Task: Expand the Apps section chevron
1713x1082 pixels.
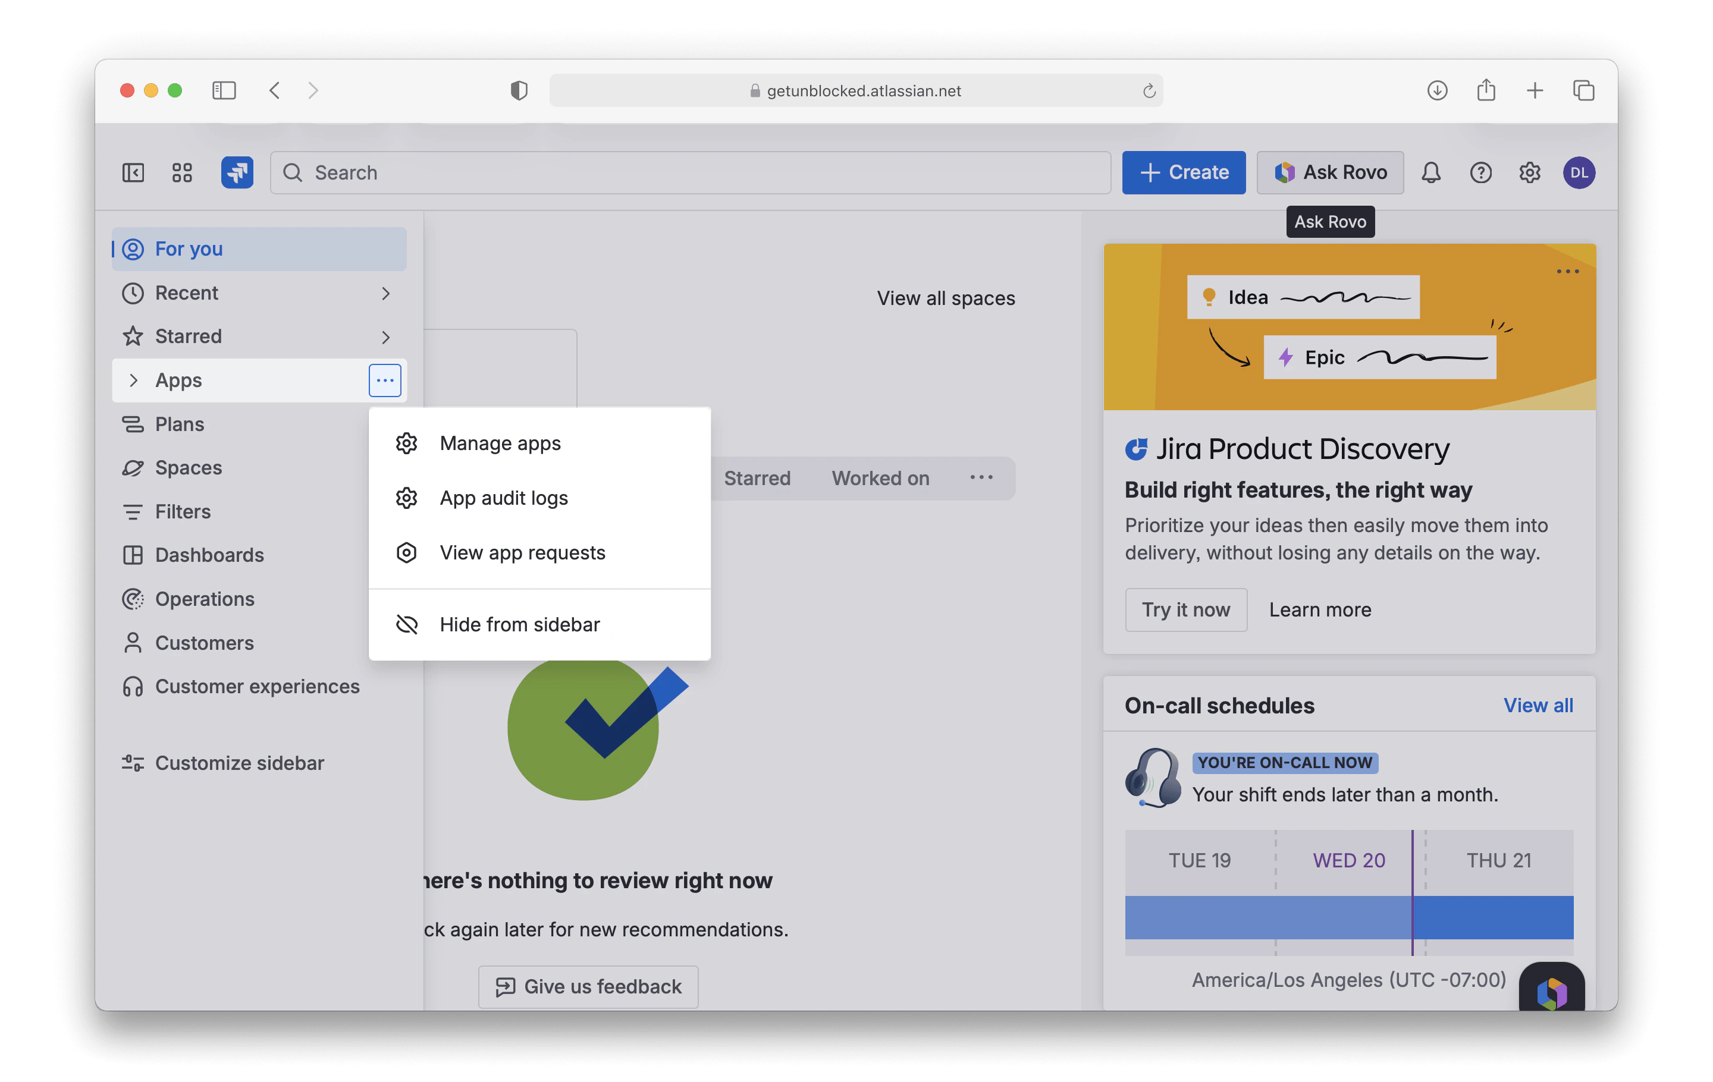Action: coord(133,380)
